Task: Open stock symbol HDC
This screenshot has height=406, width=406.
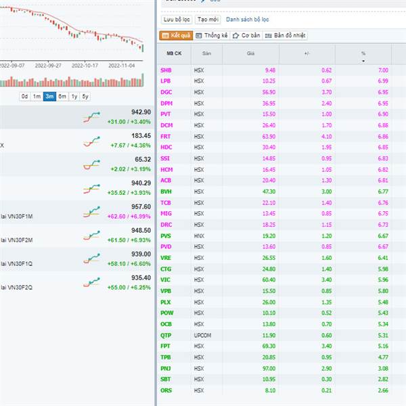Action: point(166,148)
